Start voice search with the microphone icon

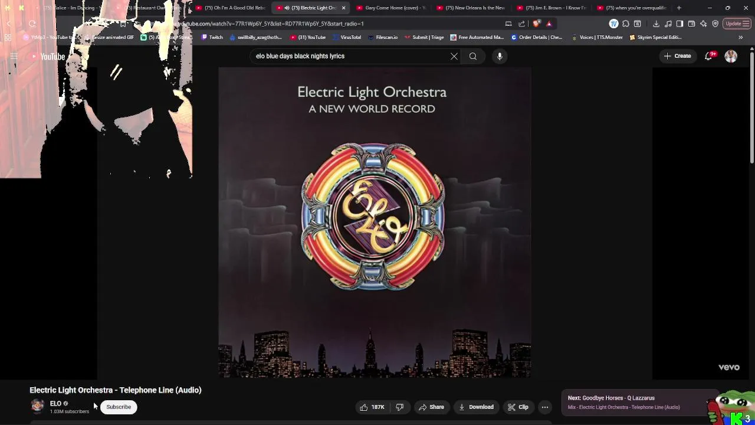[500, 56]
